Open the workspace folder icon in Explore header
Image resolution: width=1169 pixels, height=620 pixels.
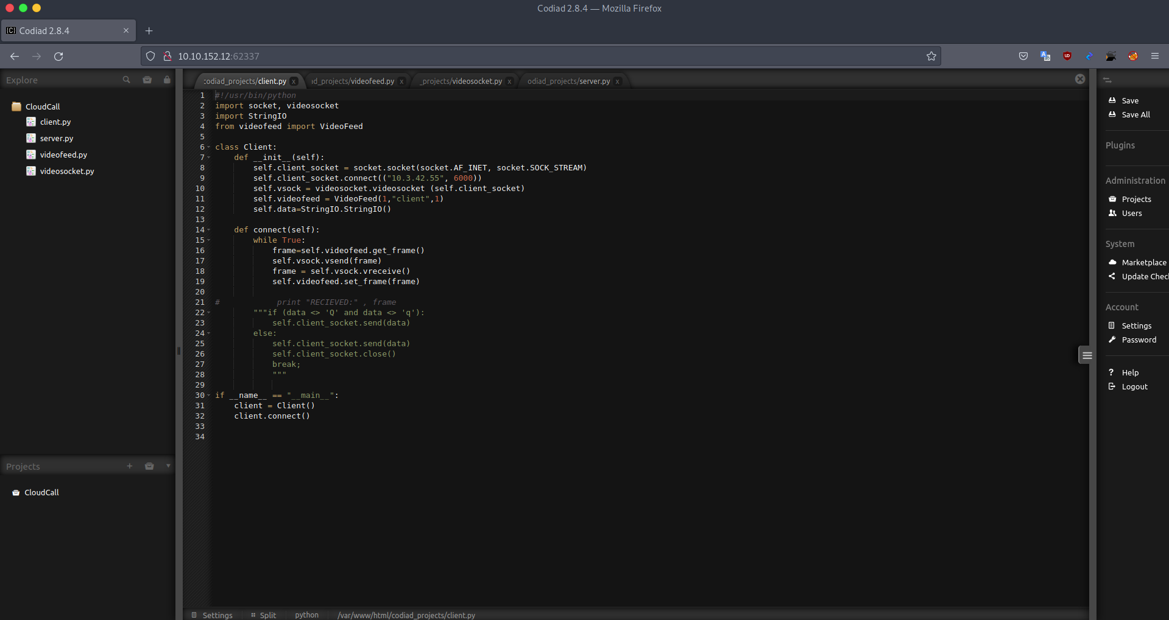click(x=147, y=80)
